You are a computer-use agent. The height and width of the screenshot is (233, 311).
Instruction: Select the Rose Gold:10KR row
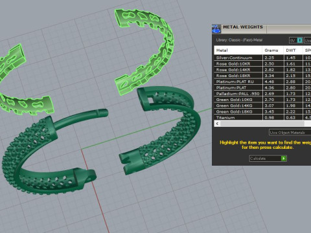[x=262, y=63]
